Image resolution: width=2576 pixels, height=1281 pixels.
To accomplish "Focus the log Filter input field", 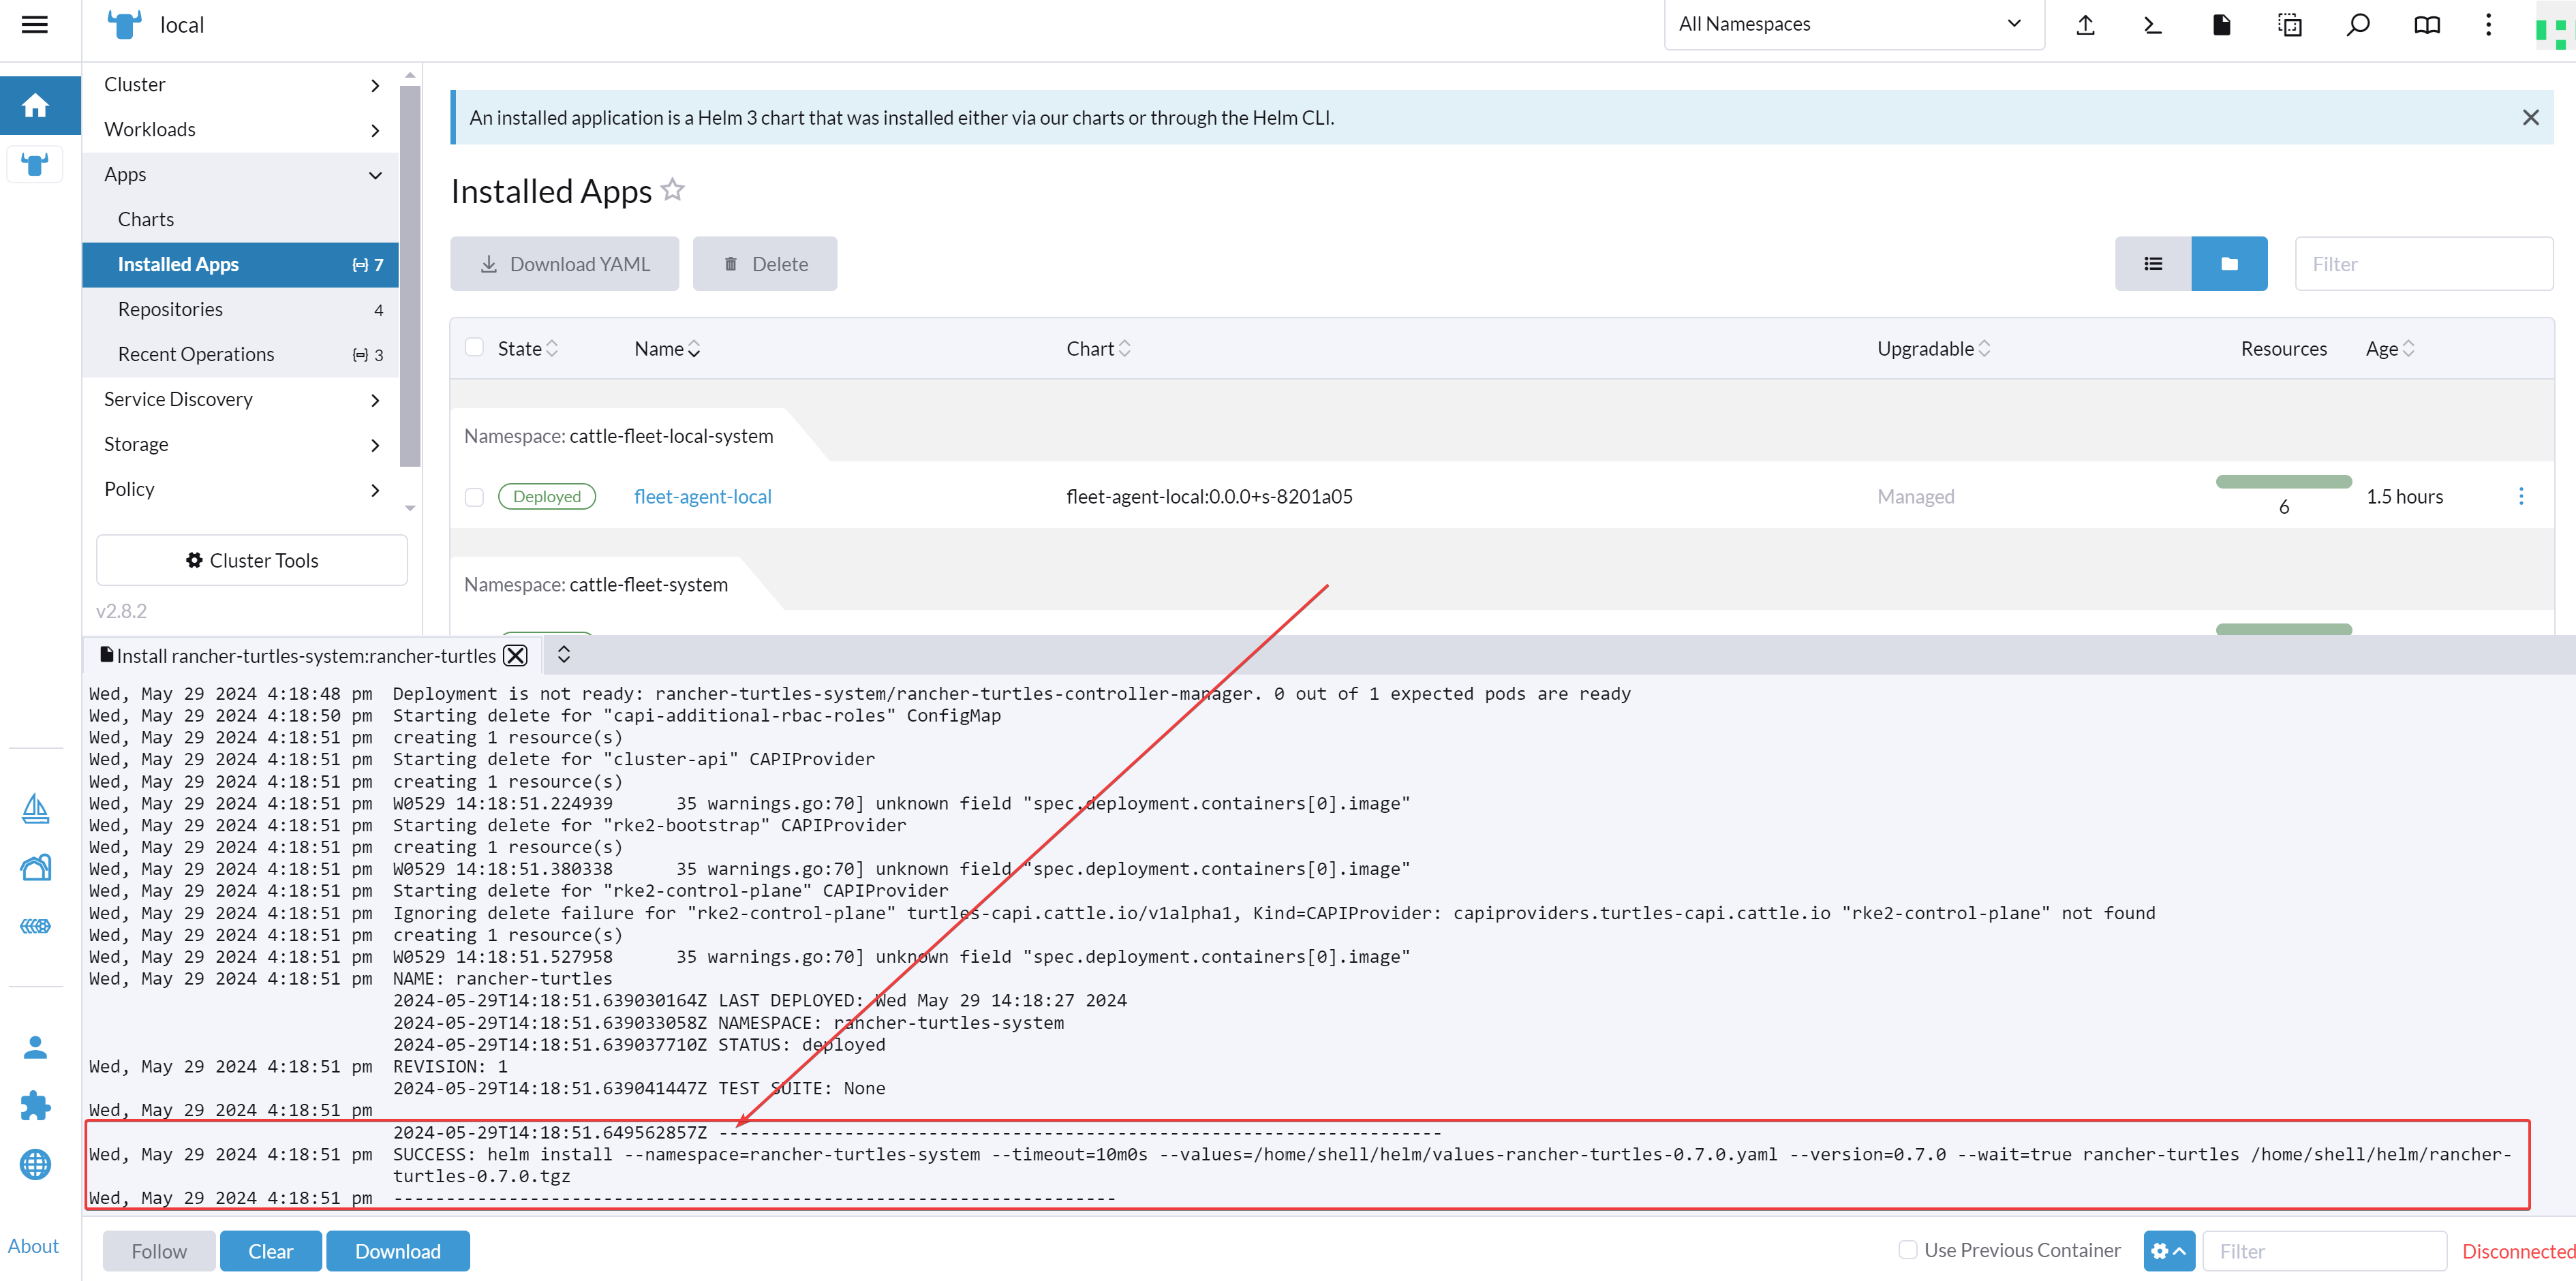I will click(x=2324, y=1251).
